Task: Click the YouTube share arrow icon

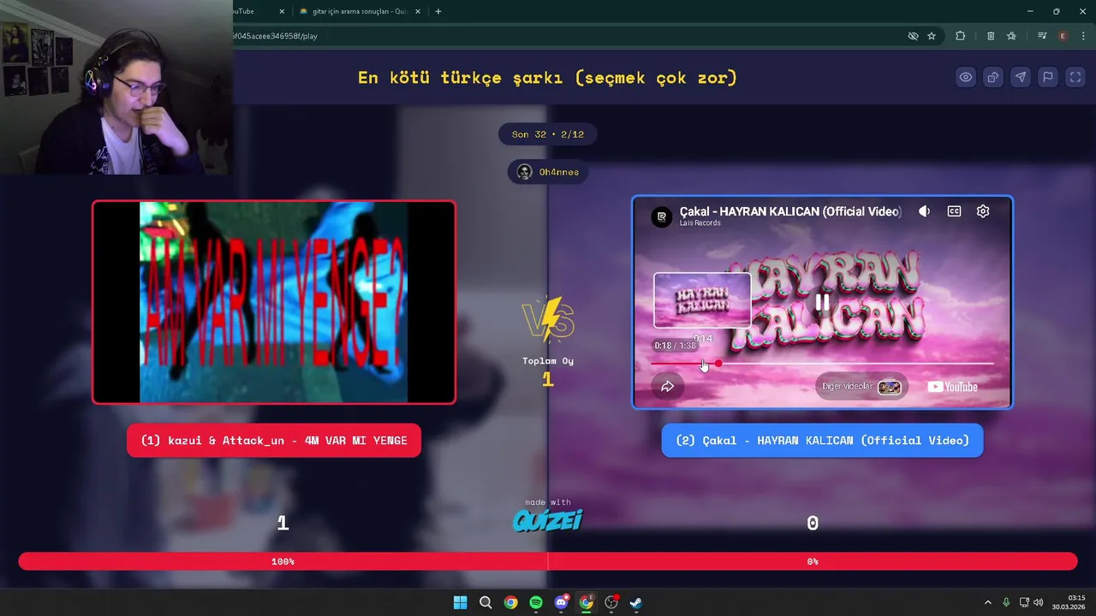Action: [668, 387]
